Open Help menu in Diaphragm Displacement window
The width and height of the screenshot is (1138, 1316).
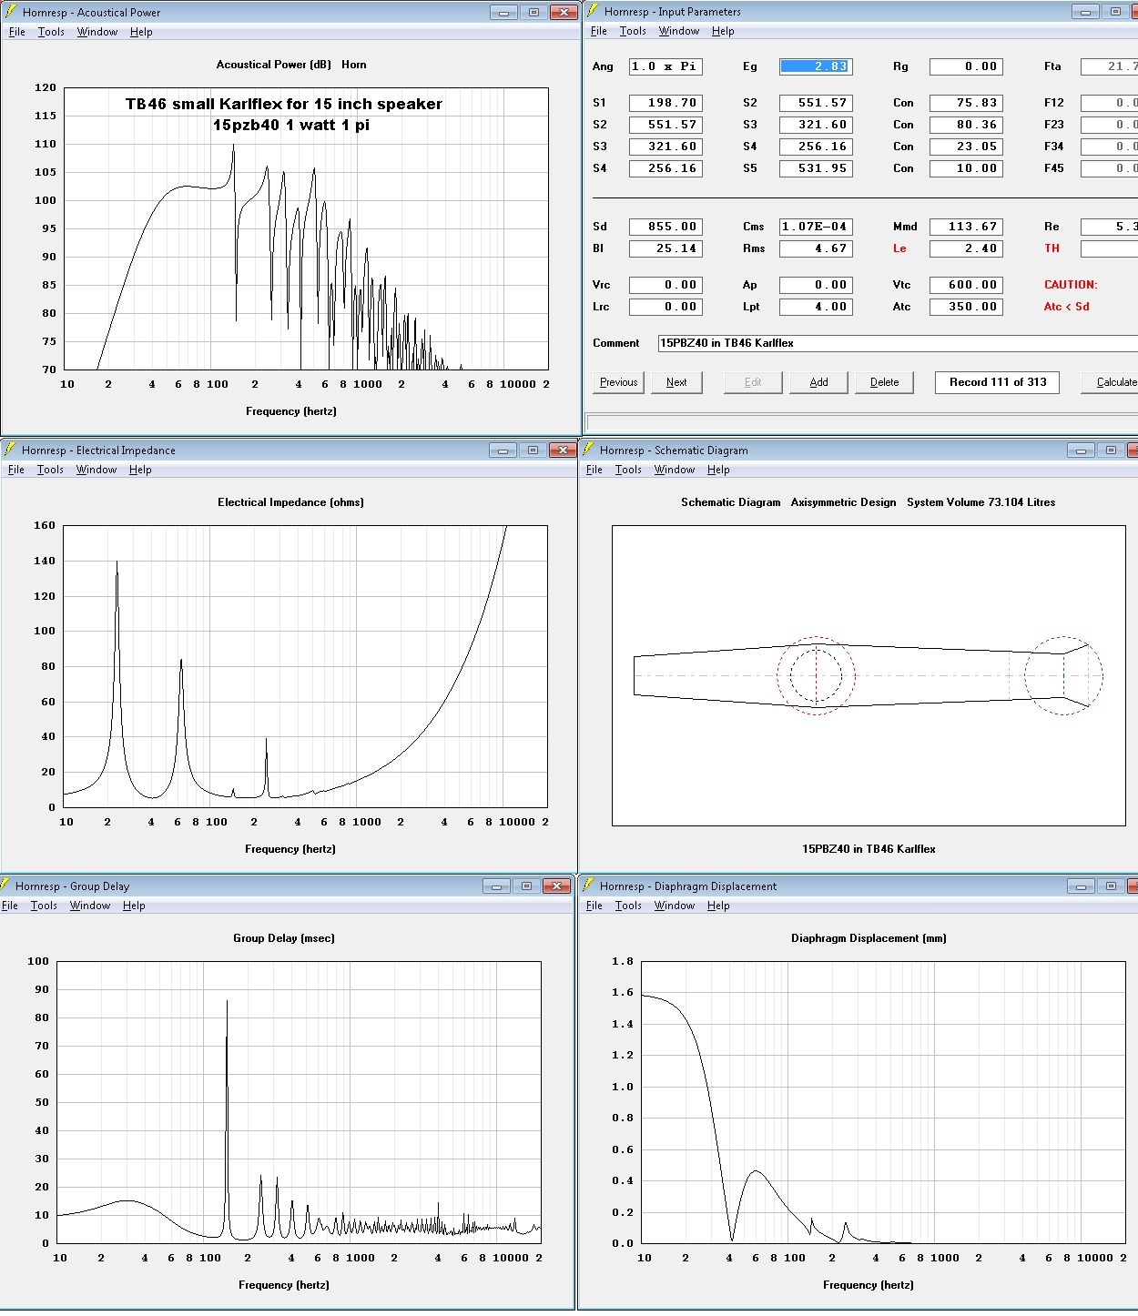(x=718, y=906)
